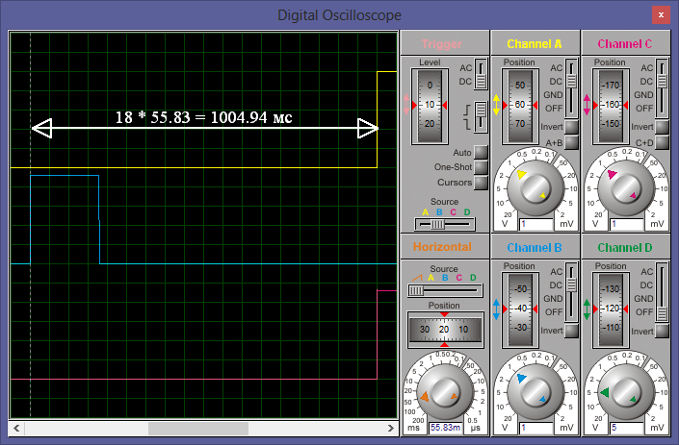The image size is (679, 445).
Task: Toggle the Trigger Auto button
Action: 481,152
